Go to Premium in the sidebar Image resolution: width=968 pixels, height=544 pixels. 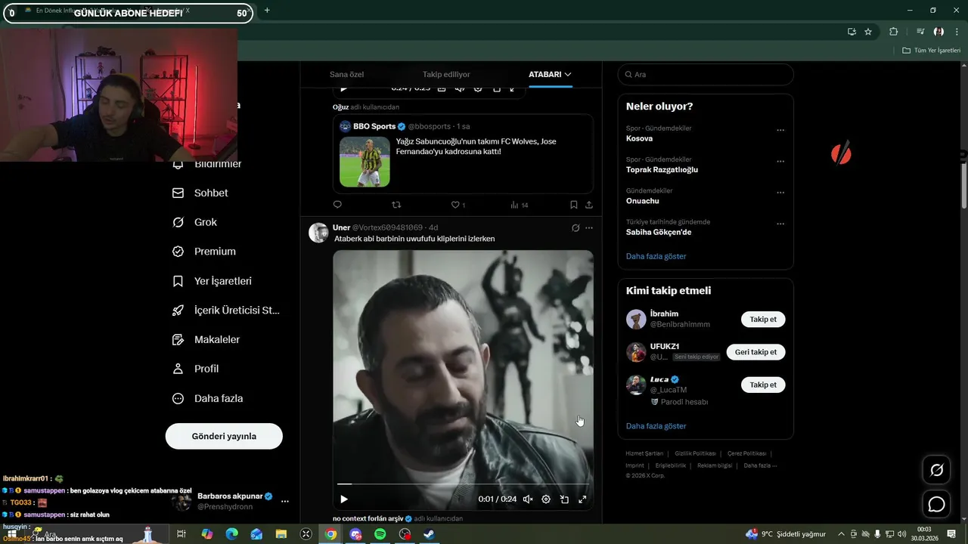(204, 252)
